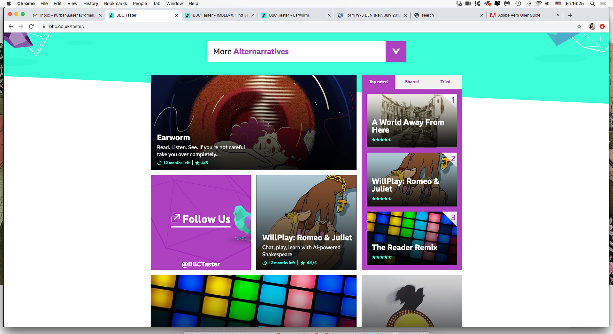Open the People menu

[140, 4]
